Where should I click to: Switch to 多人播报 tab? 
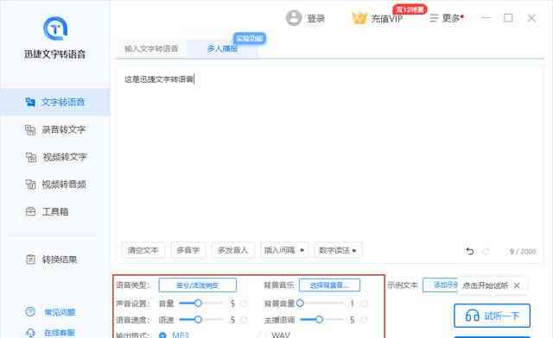[x=222, y=48]
